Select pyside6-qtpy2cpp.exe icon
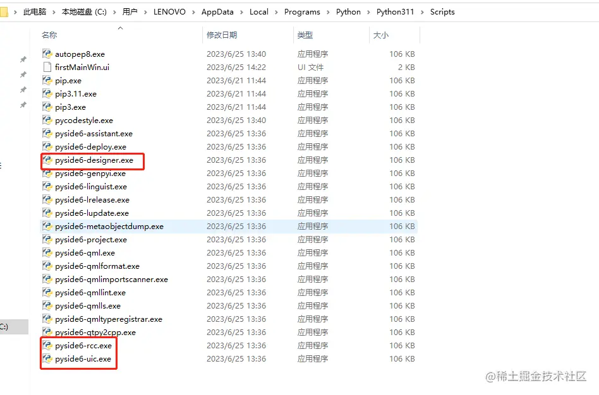This screenshot has height=395, width=599. coord(47,333)
